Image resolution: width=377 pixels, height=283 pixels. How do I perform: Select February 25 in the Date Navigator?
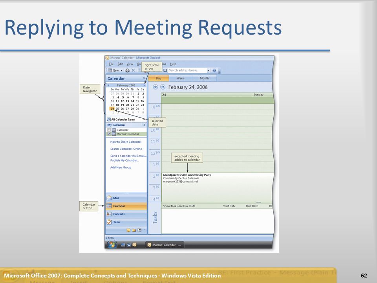(117, 108)
